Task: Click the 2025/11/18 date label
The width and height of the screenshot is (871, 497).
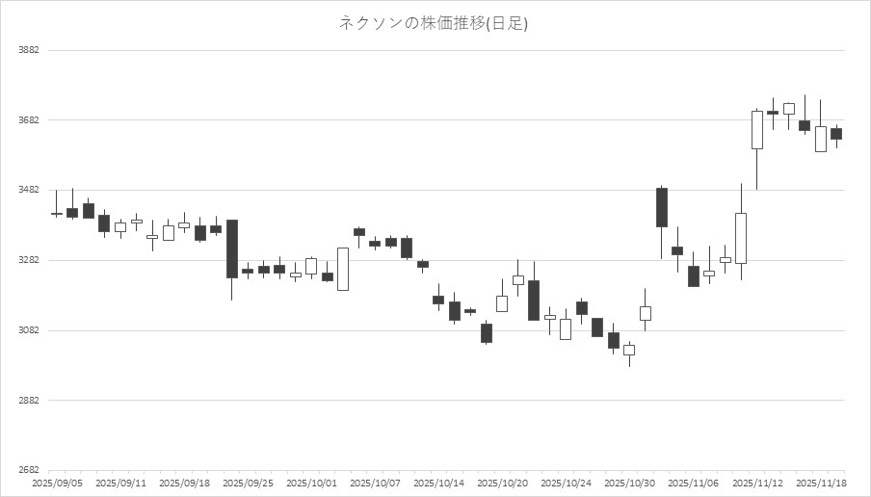Action: click(821, 484)
